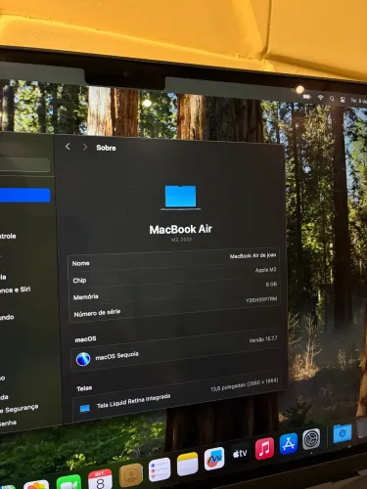Click the 'Nome' row label
Image resolution: width=367 pixels, height=489 pixels.
[x=80, y=263]
